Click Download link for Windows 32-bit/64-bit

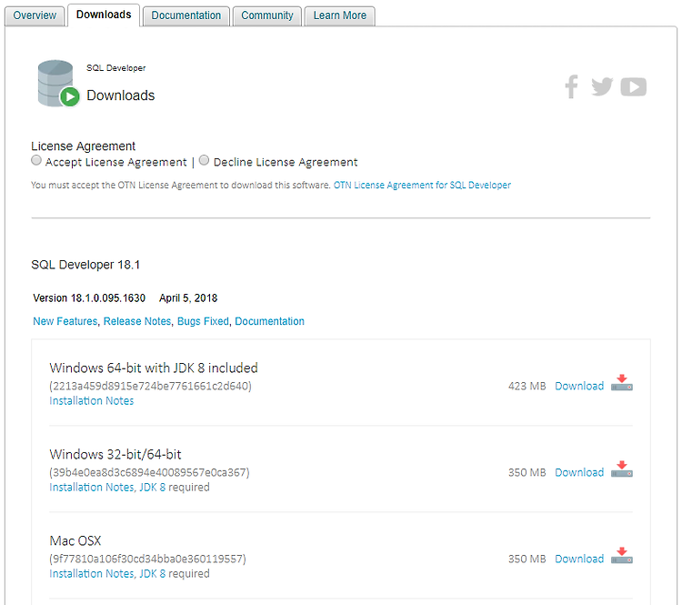pyautogui.click(x=579, y=472)
